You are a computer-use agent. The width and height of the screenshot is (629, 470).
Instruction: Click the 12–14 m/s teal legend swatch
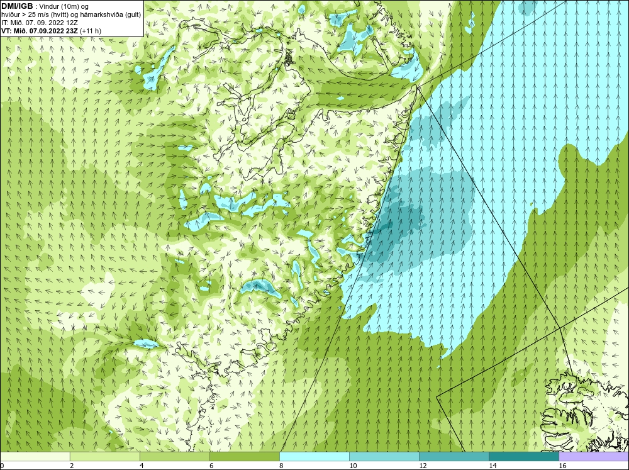pos(454,456)
